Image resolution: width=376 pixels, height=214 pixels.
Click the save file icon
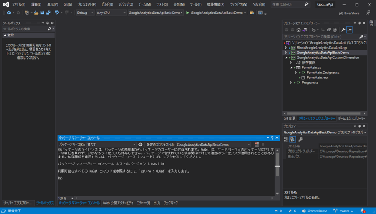(x=43, y=13)
